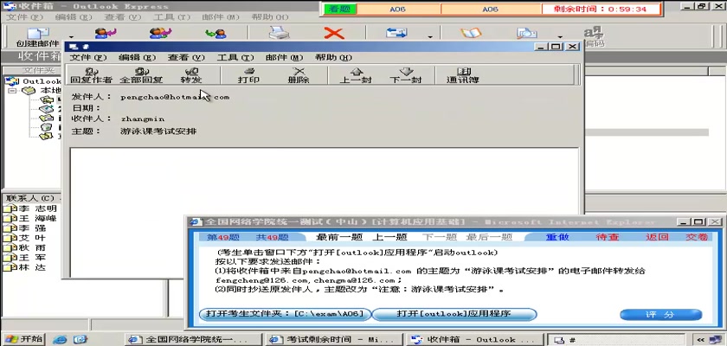Screen dimensions: 727x346
Task: Click sender address pengchao@hotmail.com
Action: (x=175, y=97)
